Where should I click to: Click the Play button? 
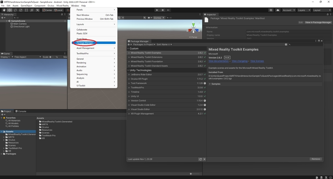(x=157, y=10)
